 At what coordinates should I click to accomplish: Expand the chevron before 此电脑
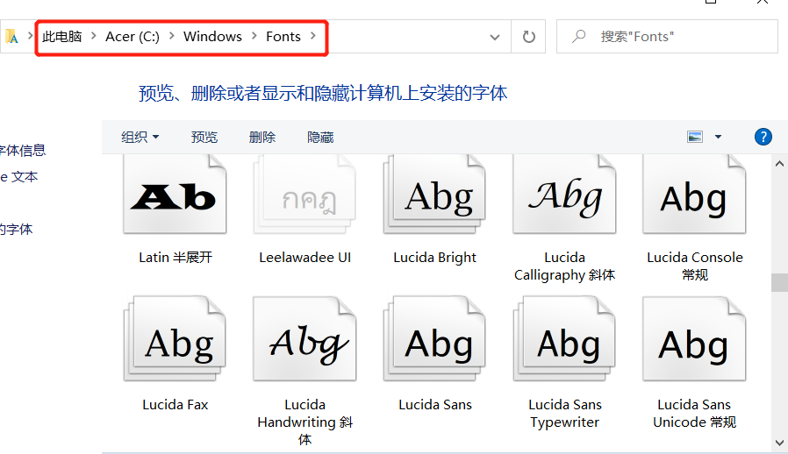tap(30, 36)
